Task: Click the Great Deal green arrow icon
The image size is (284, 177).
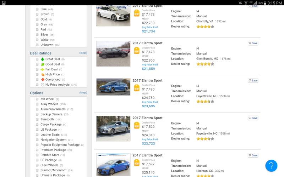Action: pos(42,59)
